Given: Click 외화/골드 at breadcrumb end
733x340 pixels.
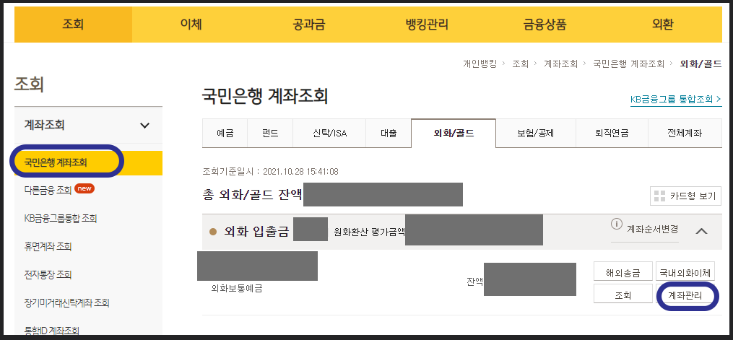Looking at the screenshot, I should (701, 64).
